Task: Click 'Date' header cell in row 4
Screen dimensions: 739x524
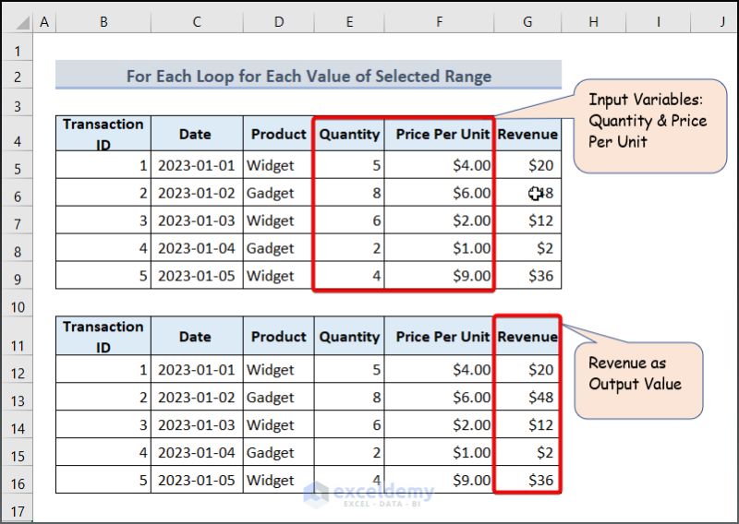Action: click(x=197, y=133)
